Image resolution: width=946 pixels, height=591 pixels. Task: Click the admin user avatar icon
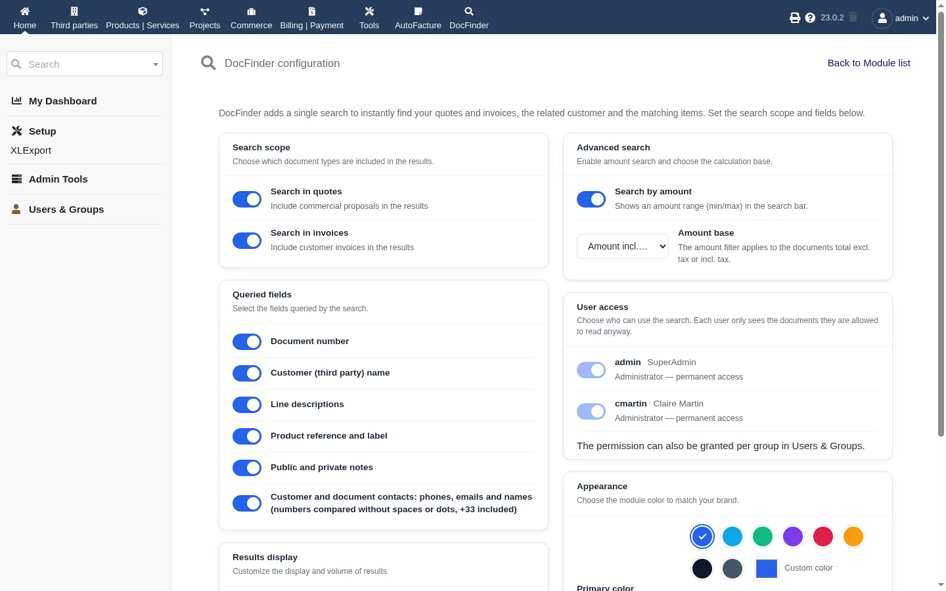(882, 18)
